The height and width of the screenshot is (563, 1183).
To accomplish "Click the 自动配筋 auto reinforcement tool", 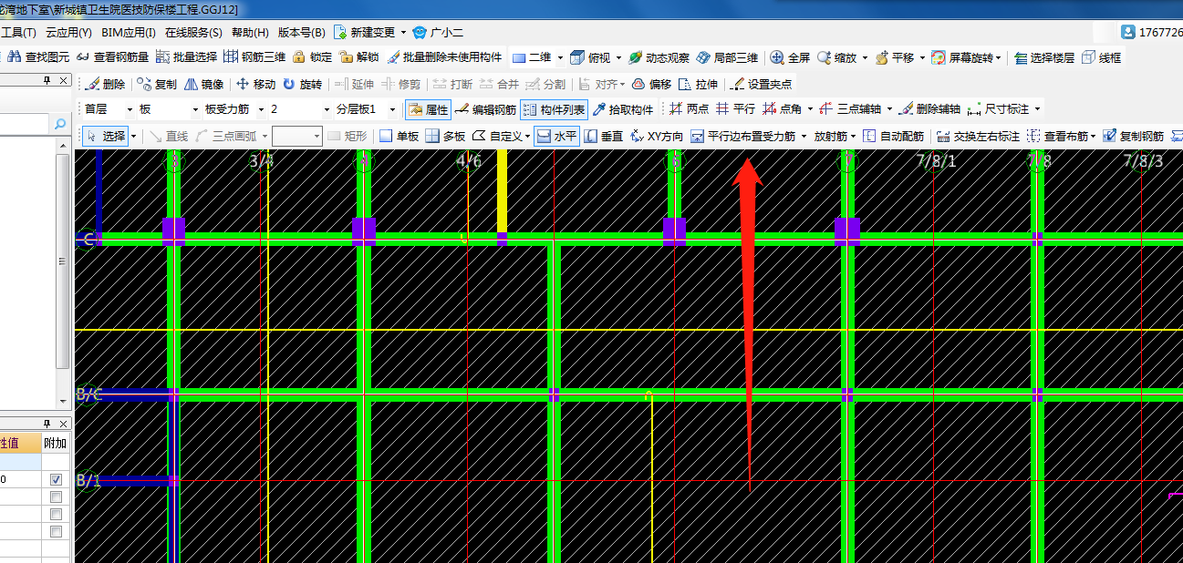I will [x=893, y=136].
